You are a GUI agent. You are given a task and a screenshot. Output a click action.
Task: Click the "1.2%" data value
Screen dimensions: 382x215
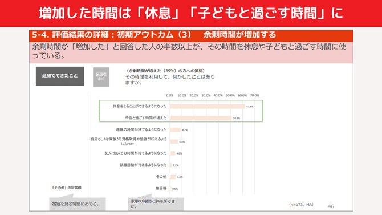point(176,165)
